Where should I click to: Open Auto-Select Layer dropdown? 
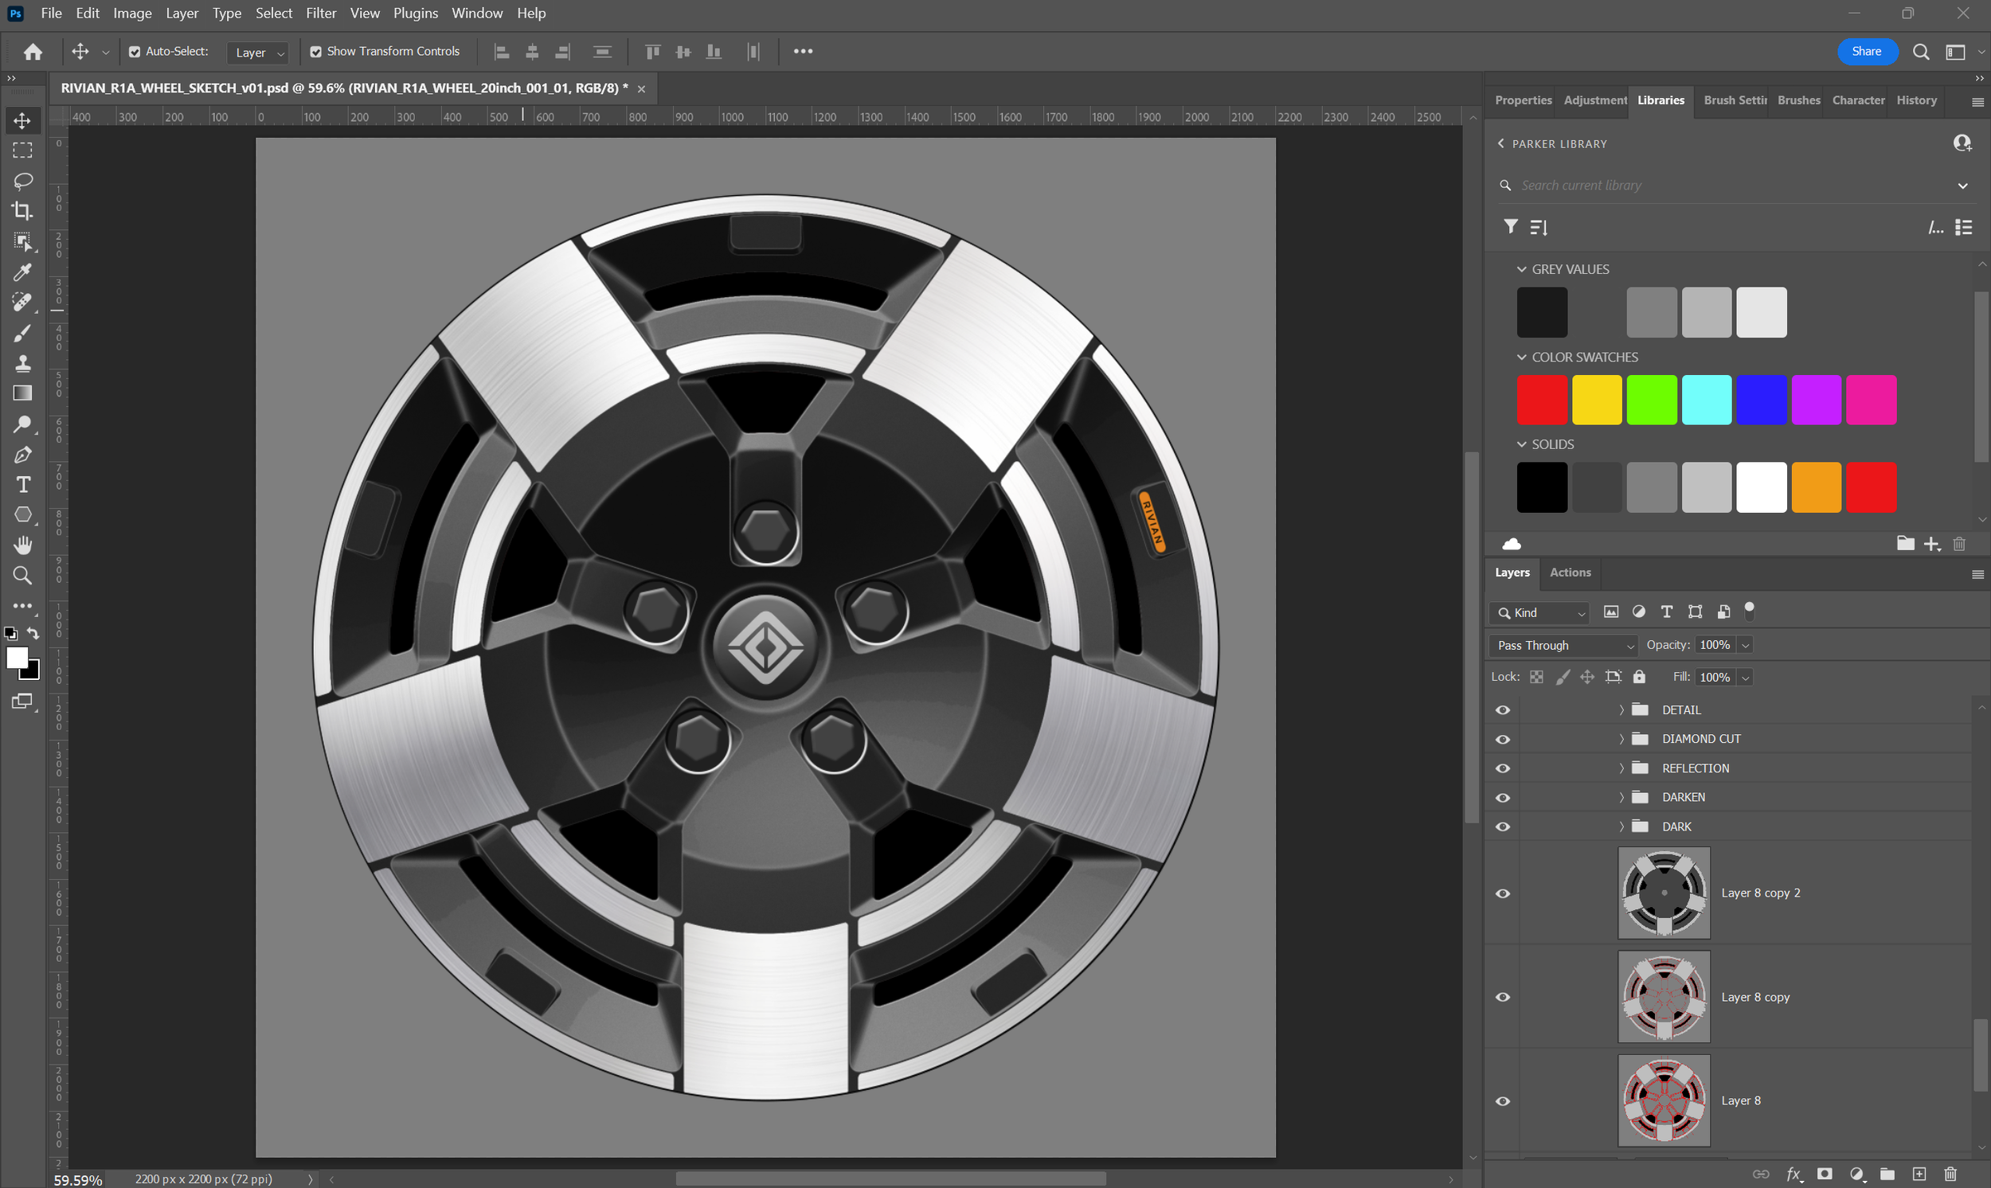tap(259, 52)
